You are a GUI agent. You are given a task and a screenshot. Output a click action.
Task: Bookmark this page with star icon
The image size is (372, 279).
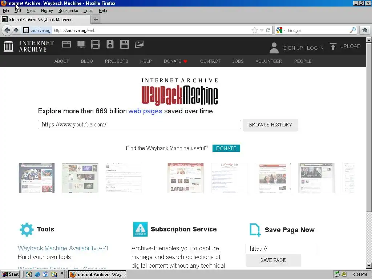coord(255,30)
